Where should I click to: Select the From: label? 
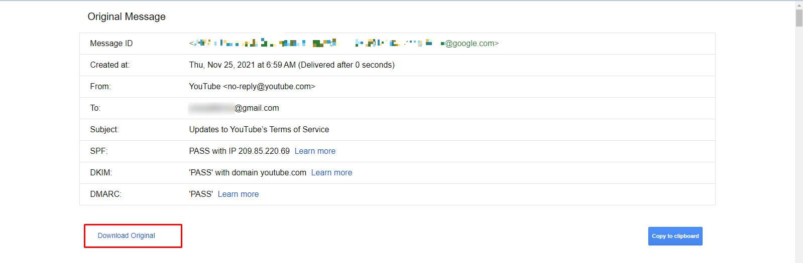pyautogui.click(x=100, y=86)
